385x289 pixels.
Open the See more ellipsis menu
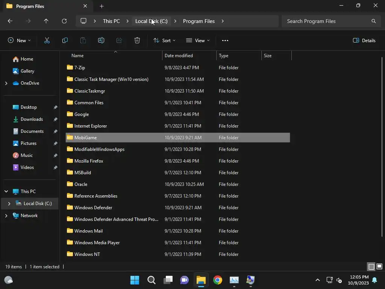click(x=225, y=41)
